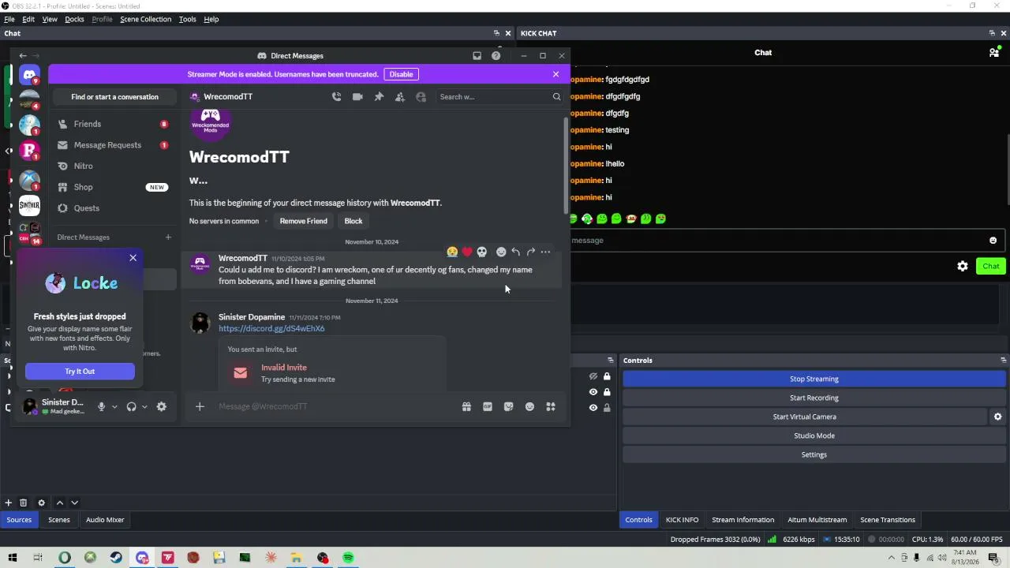This screenshot has width=1010, height=568.
Task: Switch to the KICK INFO tab
Action: 682,520
